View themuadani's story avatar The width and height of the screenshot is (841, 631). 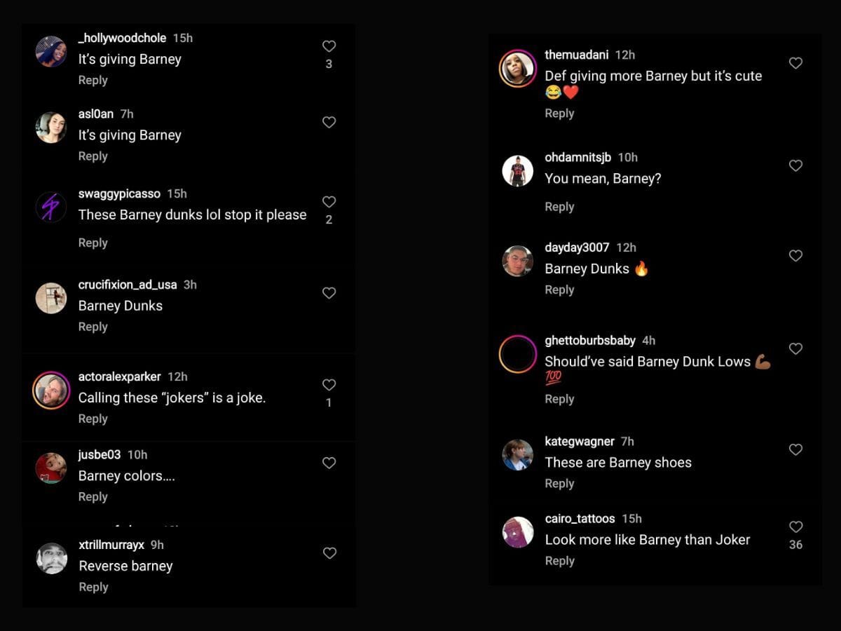(518, 69)
